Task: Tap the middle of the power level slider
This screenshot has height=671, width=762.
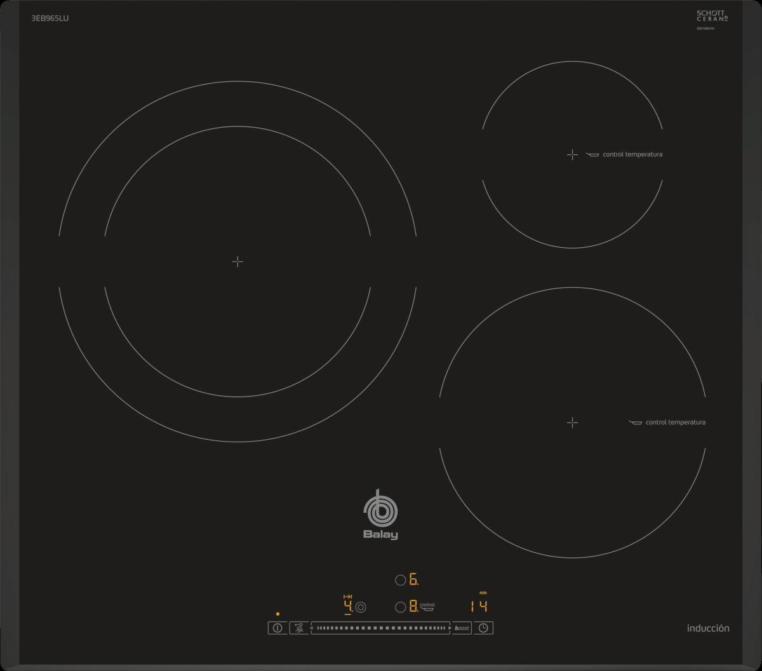Action: point(380,628)
